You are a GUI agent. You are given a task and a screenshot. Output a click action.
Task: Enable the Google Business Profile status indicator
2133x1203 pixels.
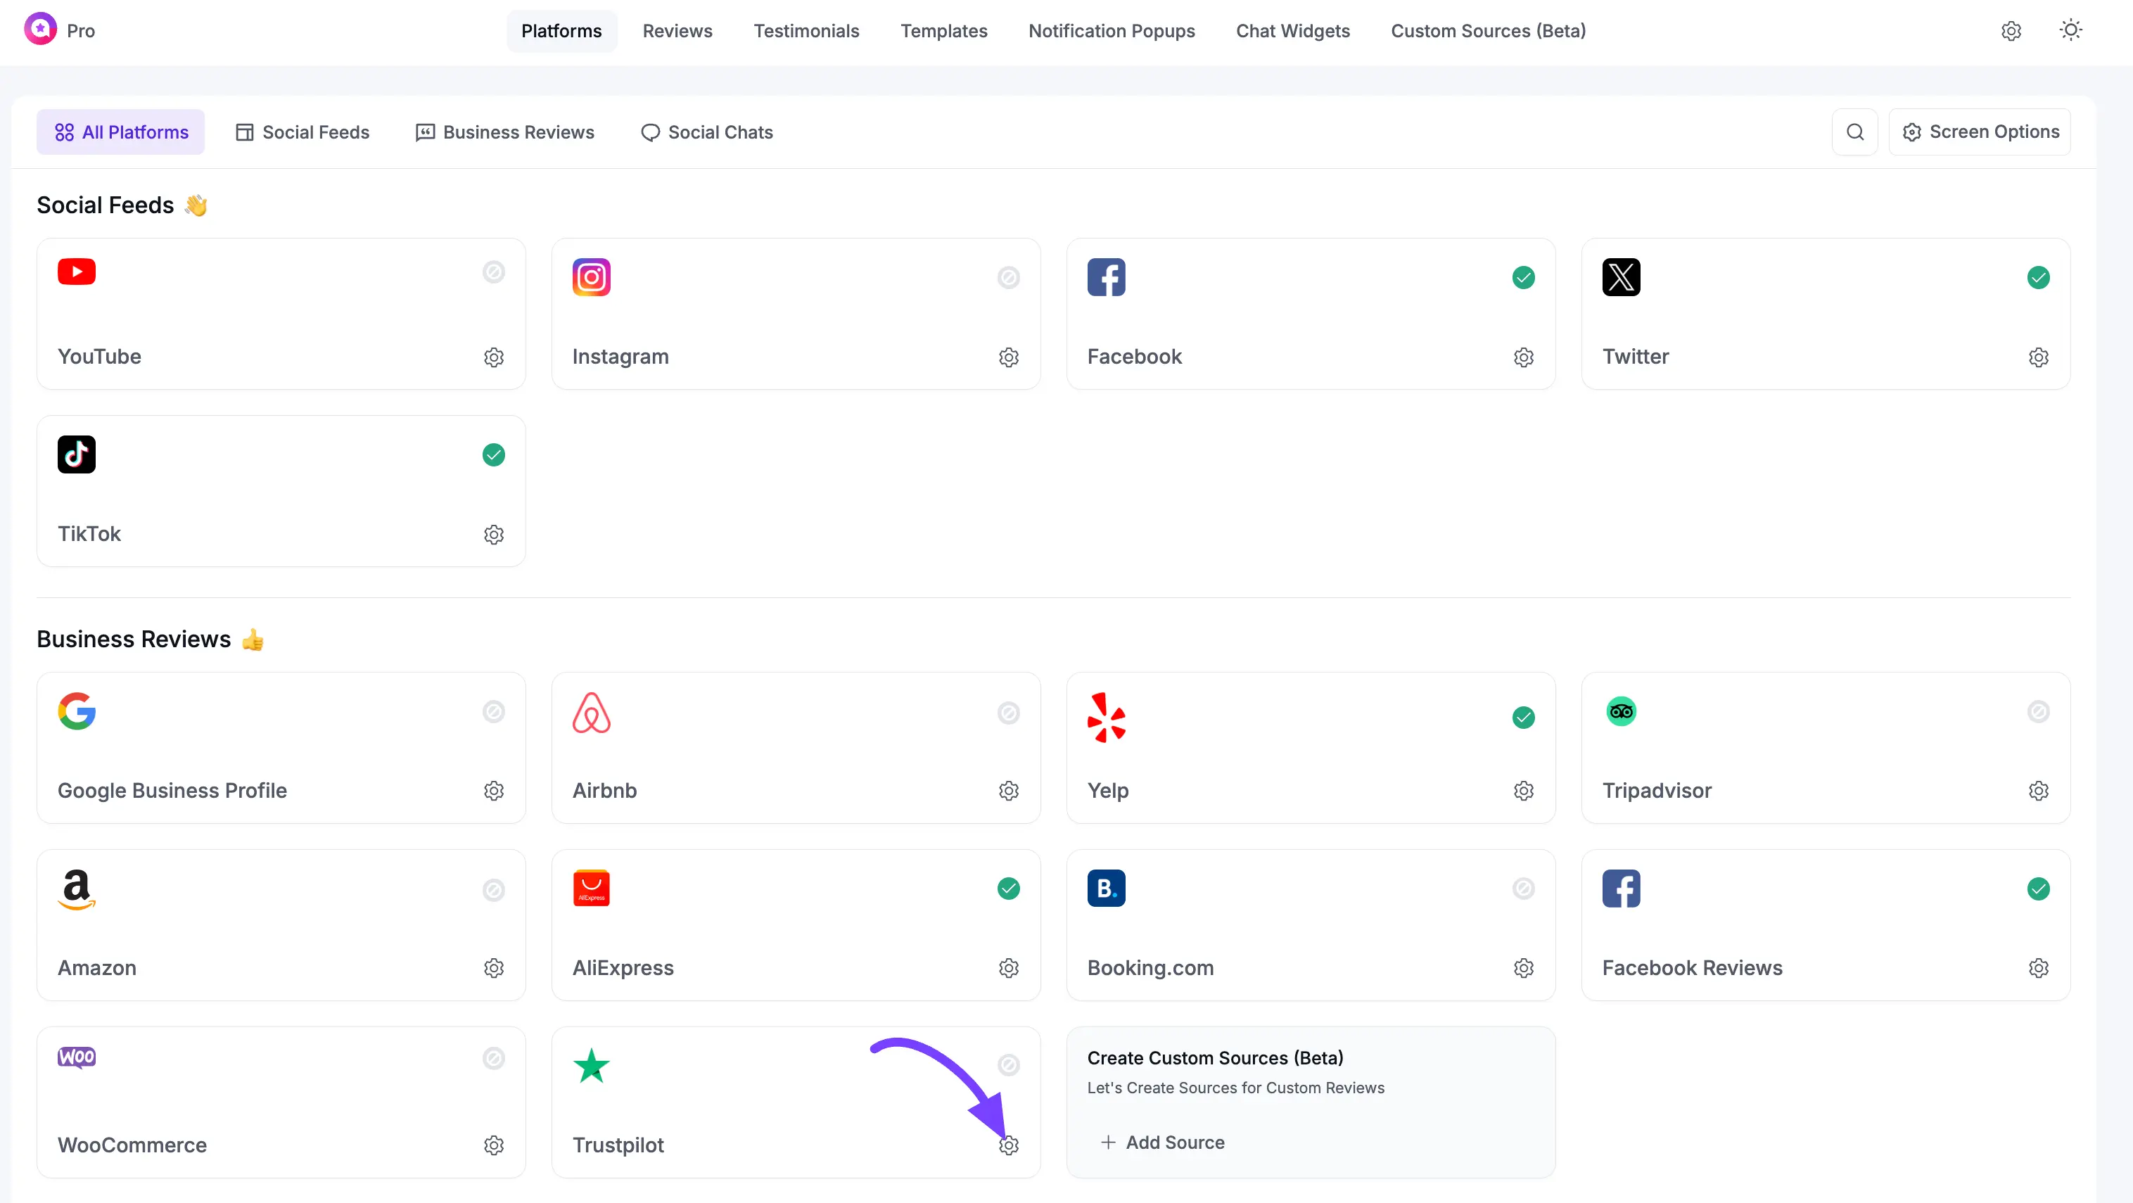(494, 711)
